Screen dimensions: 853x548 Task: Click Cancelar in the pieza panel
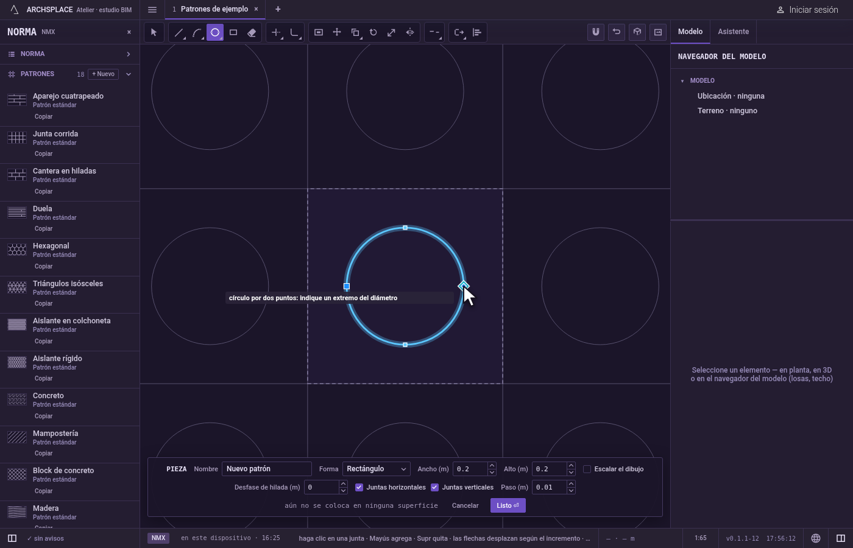coord(465,505)
